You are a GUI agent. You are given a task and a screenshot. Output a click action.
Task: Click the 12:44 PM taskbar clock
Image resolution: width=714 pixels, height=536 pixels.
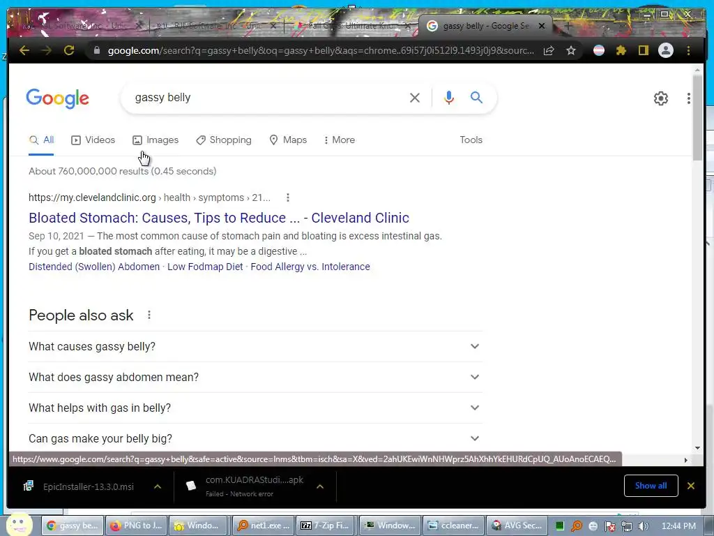pyautogui.click(x=678, y=526)
